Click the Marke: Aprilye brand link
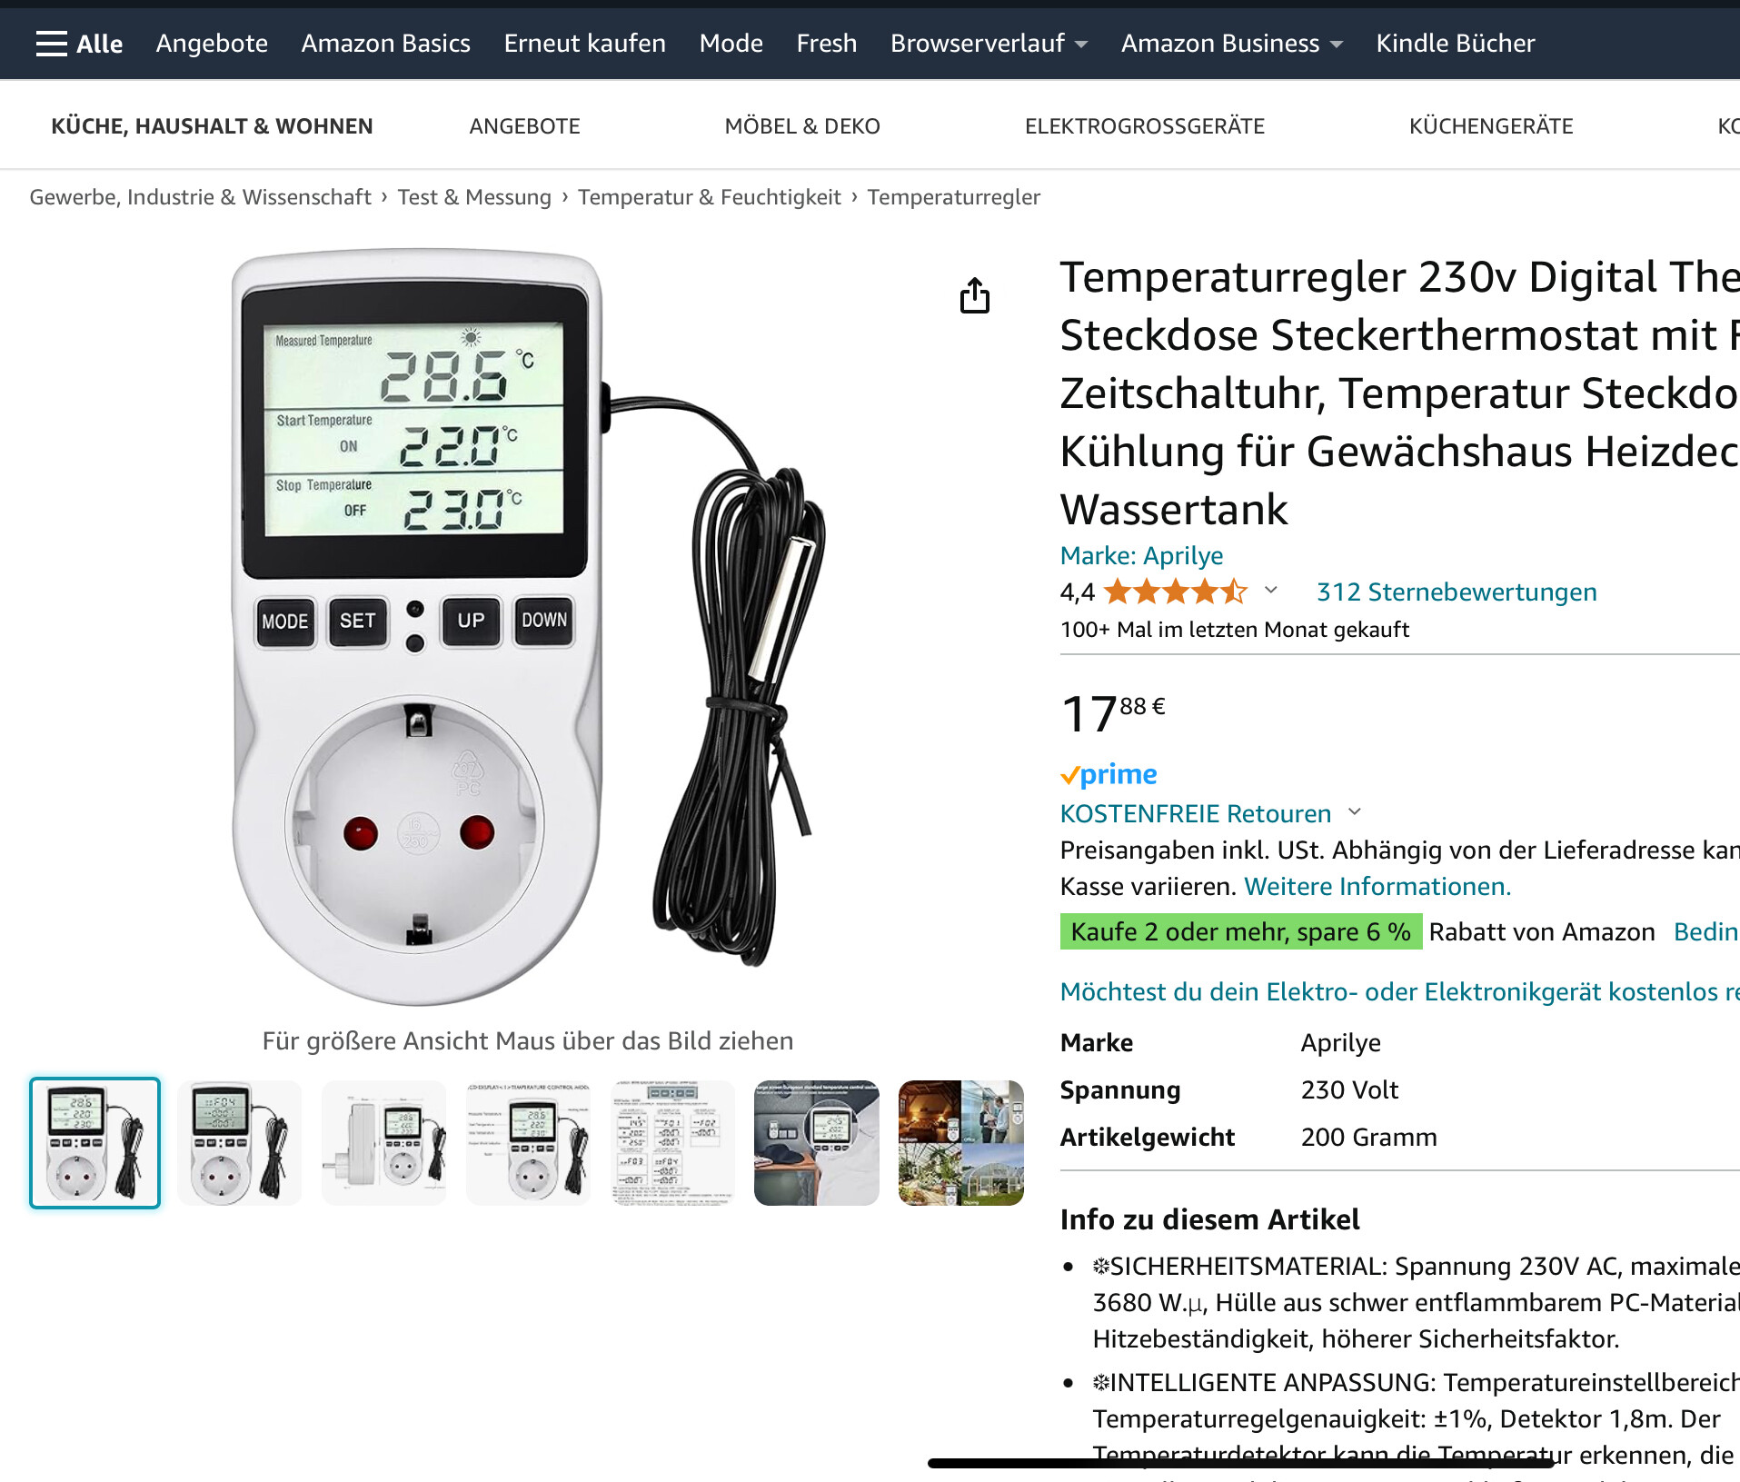1740x1482 pixels. 1141,555
